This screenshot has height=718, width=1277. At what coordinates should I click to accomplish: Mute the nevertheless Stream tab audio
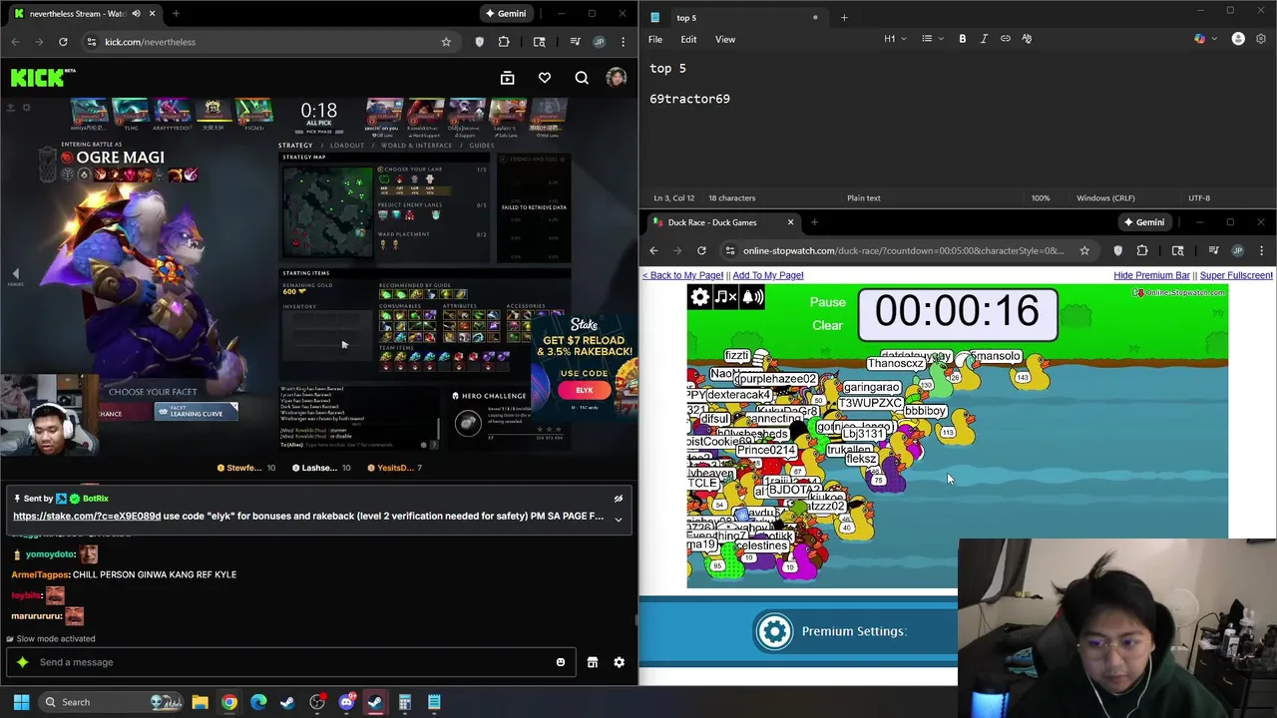[x=138, y=14]
